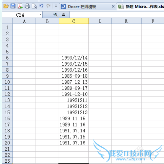Click the Save diskette icon
The height and width of the screenshot is (164, 164).
tap(13, 6)
